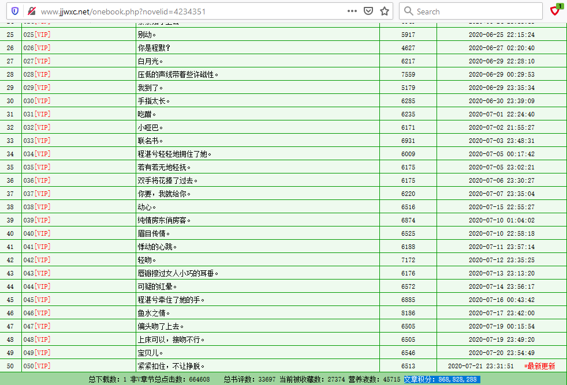567x385 pixels.
Task: Click the address bar URL text
Action: tap(123, 12)
